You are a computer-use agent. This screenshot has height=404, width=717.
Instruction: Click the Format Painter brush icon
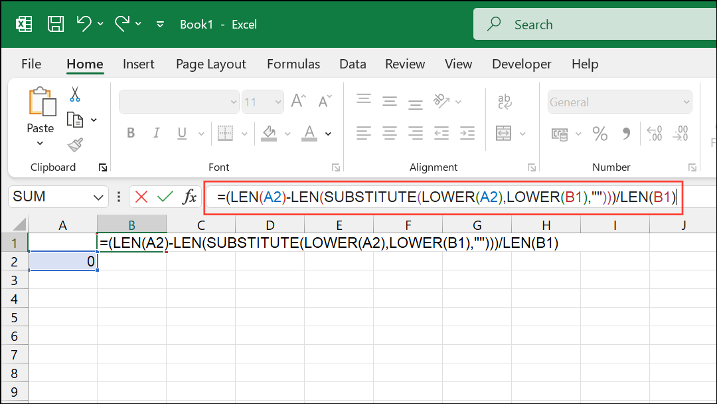pyautogui.click(x=75, y=145)
